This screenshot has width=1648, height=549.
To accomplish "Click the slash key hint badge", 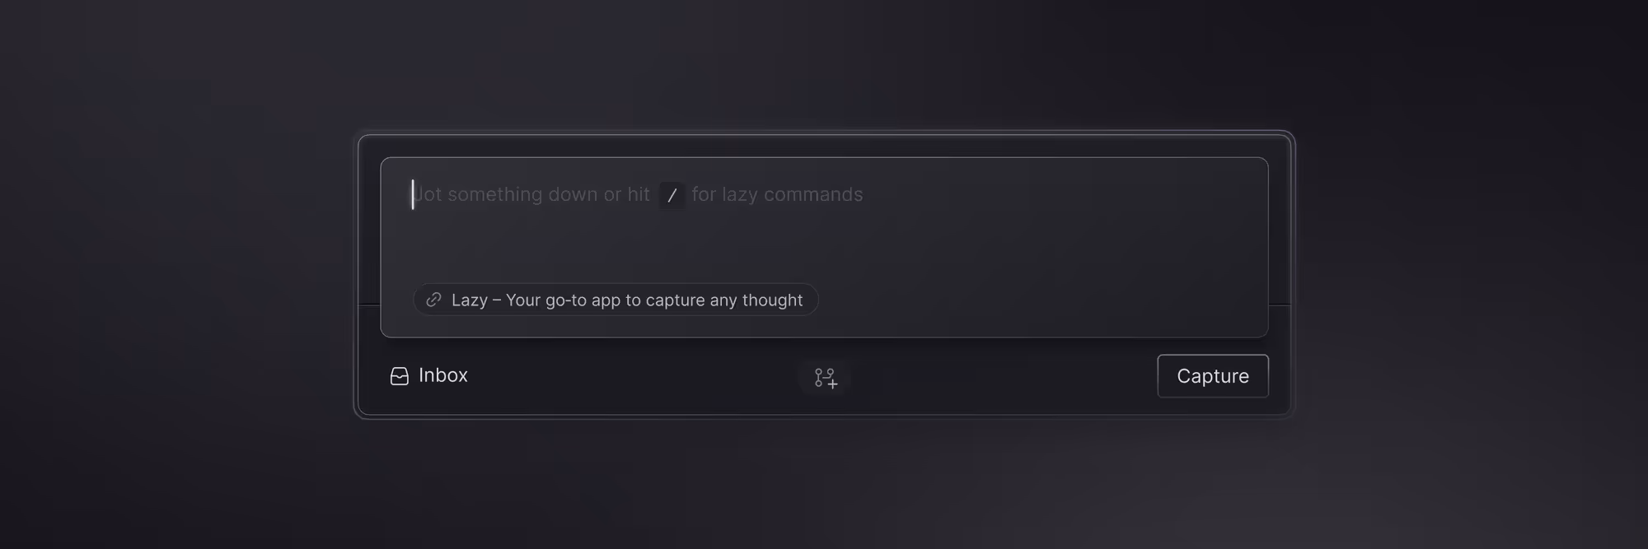I will pyautogui.click(x=672, y=195).
